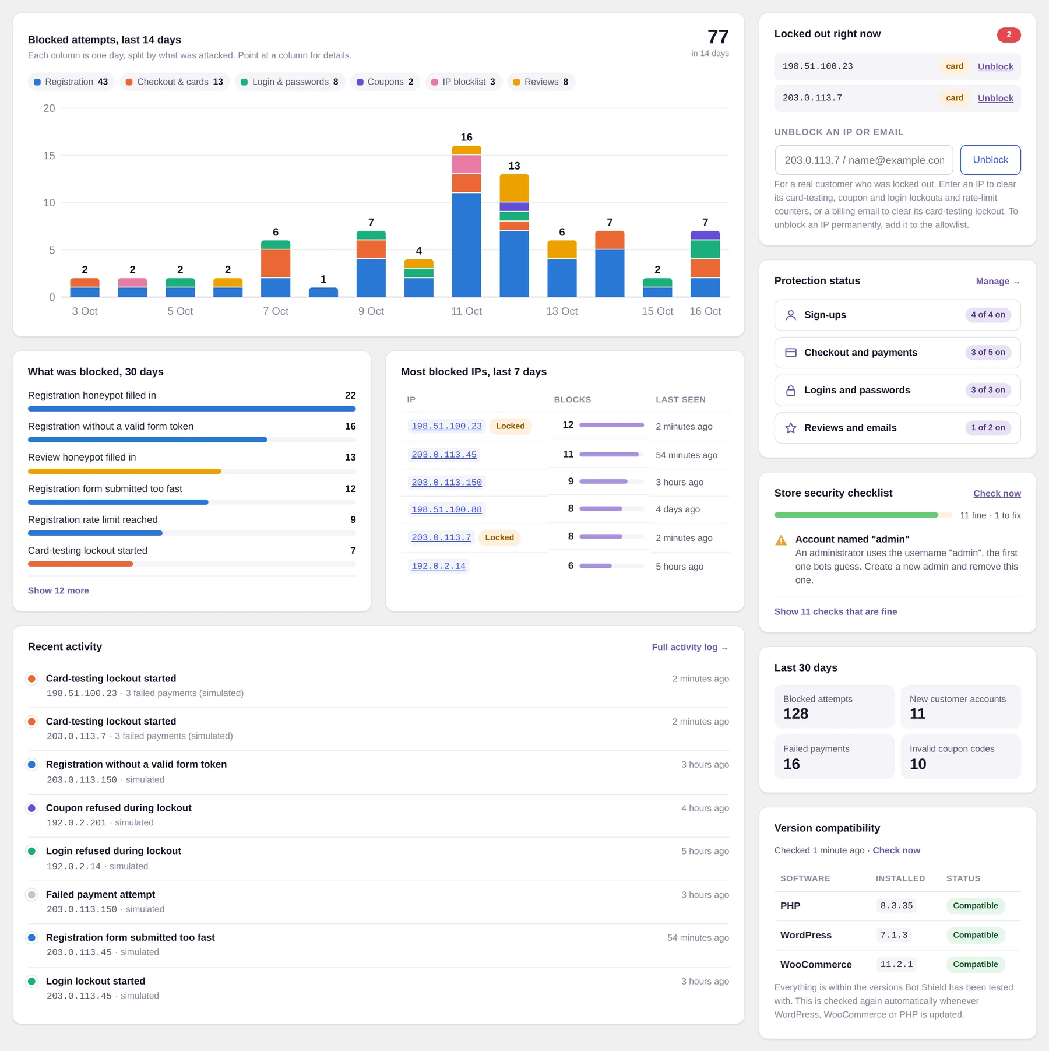Click the bar column labeled 13
The image size is (1049, 1051).
[x=514, y=235]
